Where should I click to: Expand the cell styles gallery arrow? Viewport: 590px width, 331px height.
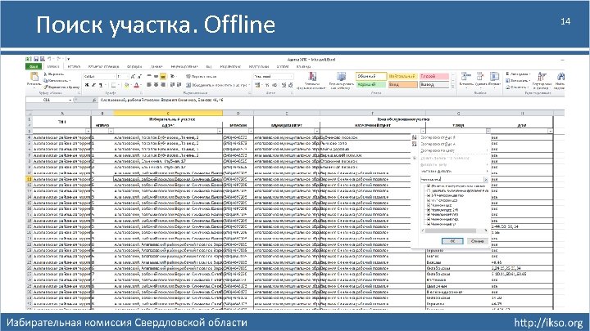[452, 87]
